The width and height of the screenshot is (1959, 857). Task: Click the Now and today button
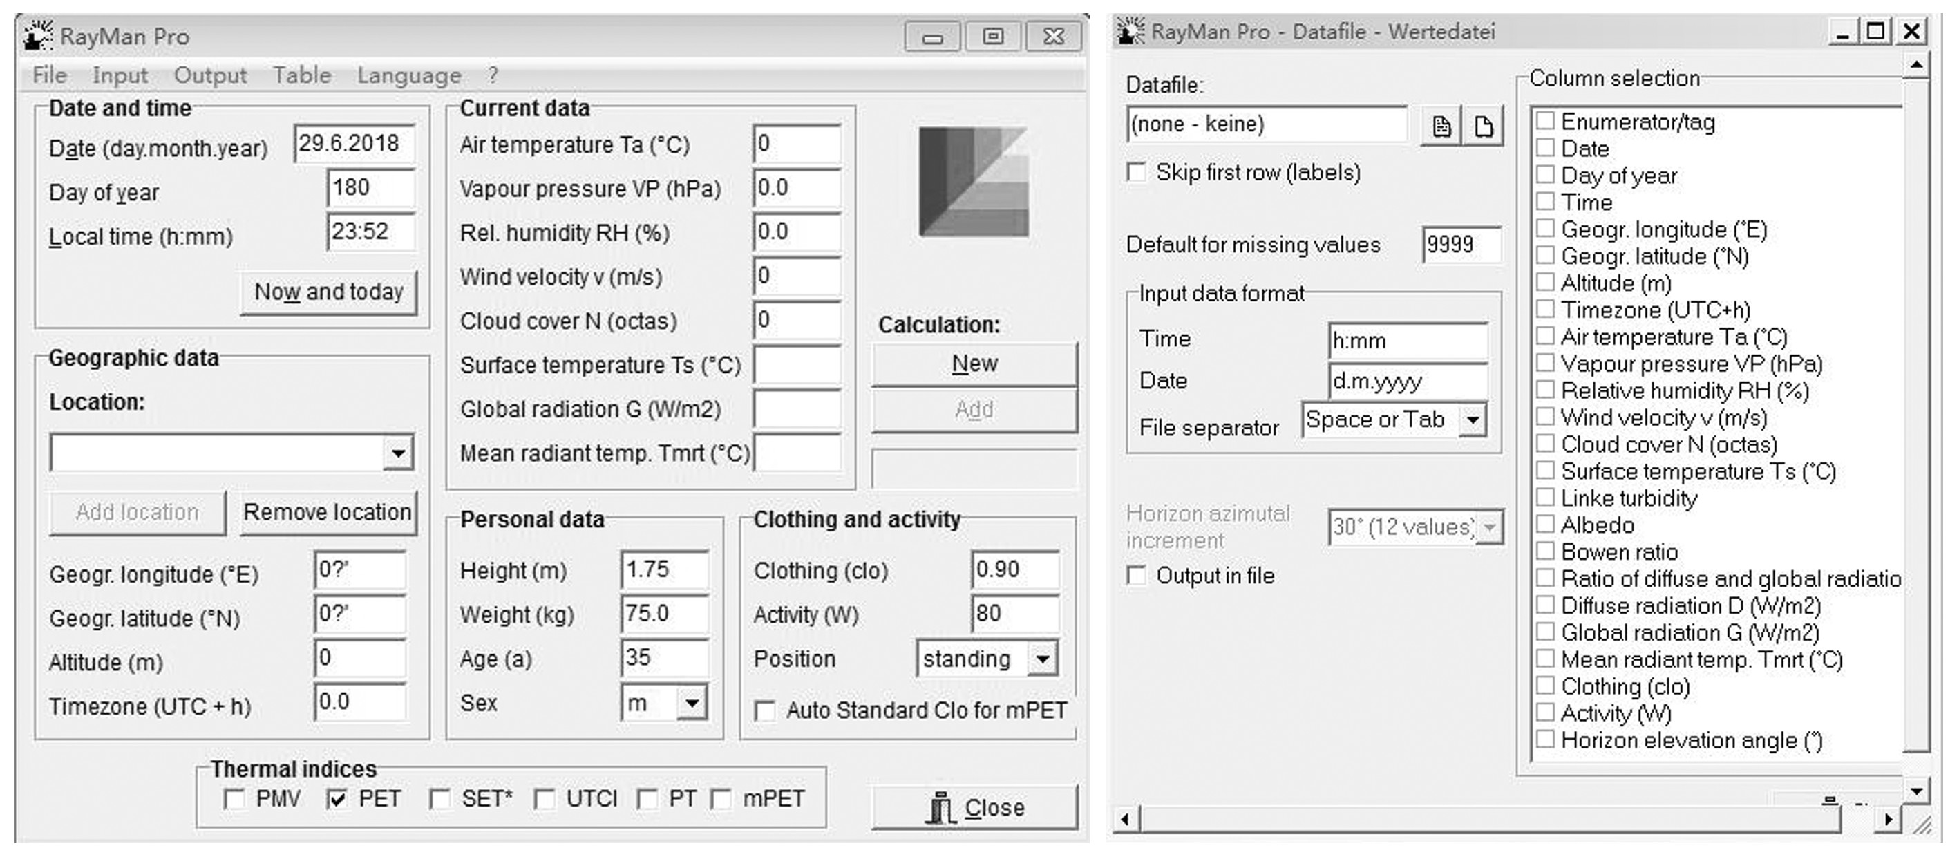(328, 292)
